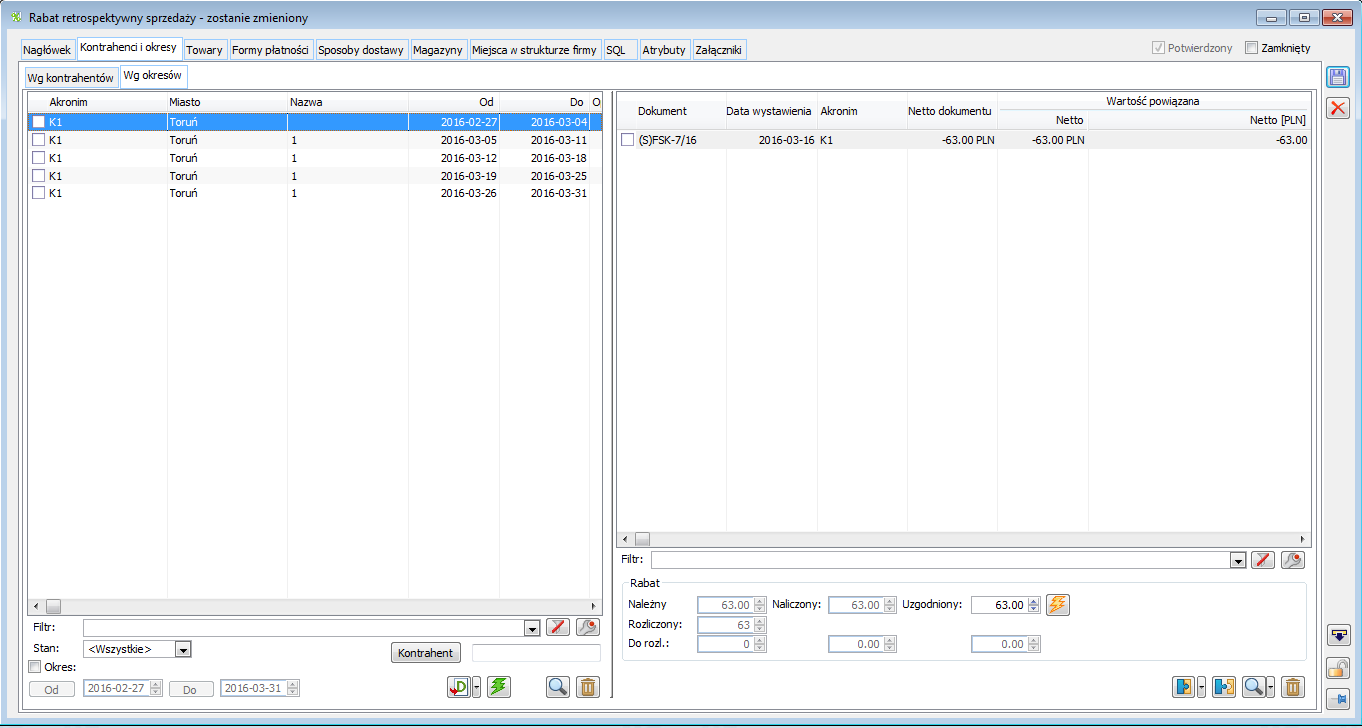Check the box for document (S)FSK-7/16
This screenshot has width=1362, height=728.
tap(628, 140)
